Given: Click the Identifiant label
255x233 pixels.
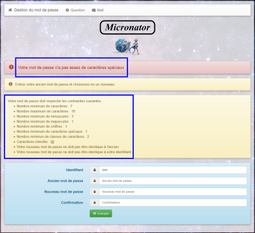Looking at the screenshot, I should (x=75, y=170).
